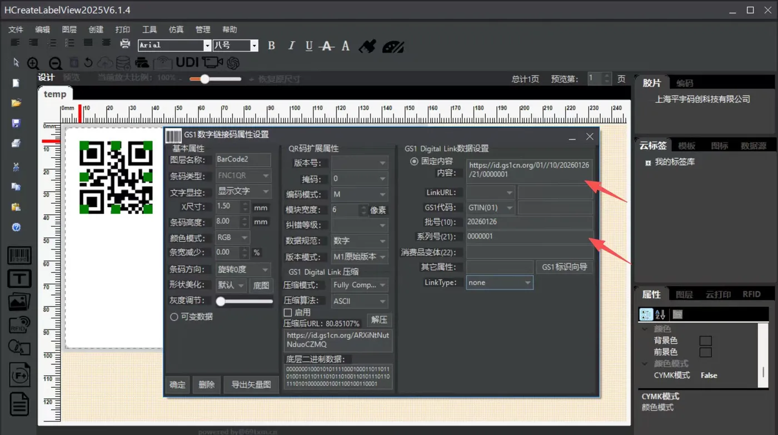Select the barcode tool in the sidebar
This screenshot has height=435, width=778.
(19, 256)
